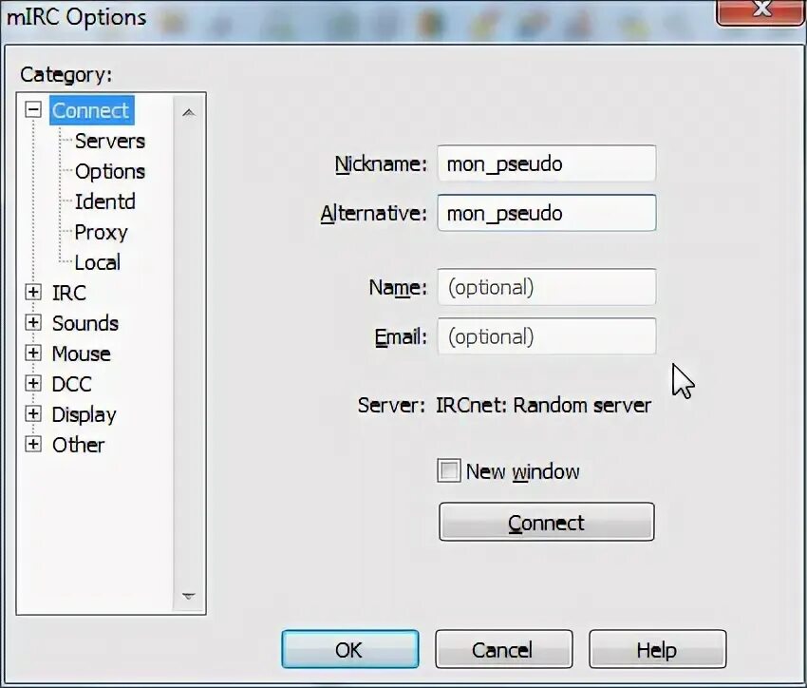Enable the New window checkbox
The image size is (807, 688).
coord(449,470)
